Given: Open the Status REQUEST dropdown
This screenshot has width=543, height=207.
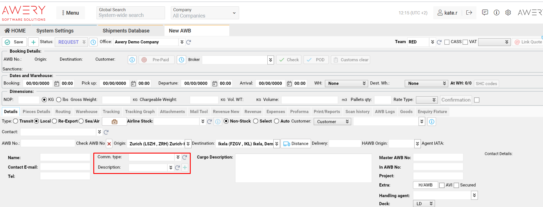Looking at the screenshot, I should pyautogui.click(x=71, y=42).
